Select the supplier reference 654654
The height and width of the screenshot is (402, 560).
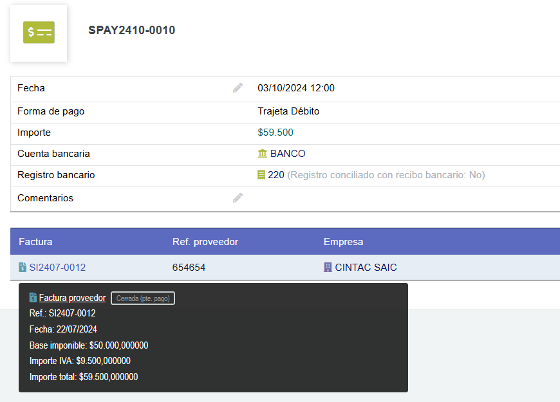click(189, 266)
